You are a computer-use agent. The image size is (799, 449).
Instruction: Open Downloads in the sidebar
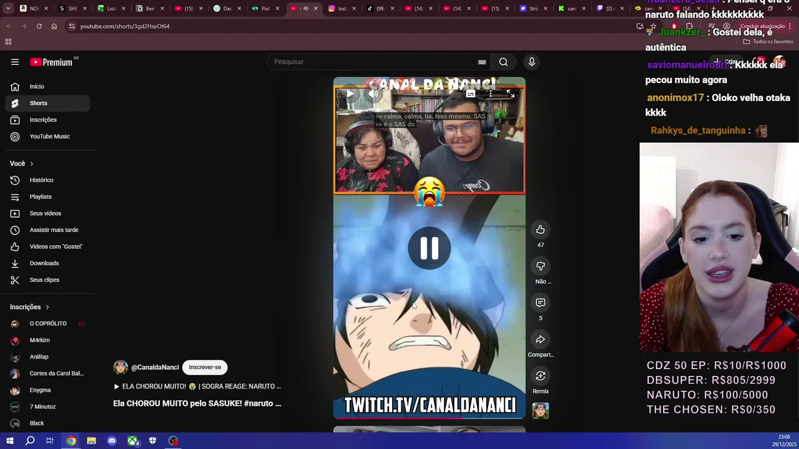click(47, 263)
